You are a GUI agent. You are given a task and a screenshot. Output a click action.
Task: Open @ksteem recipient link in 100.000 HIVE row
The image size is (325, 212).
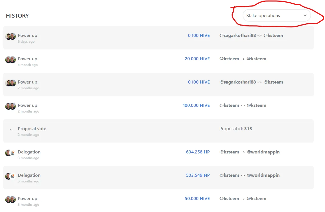tap(256, 105)
